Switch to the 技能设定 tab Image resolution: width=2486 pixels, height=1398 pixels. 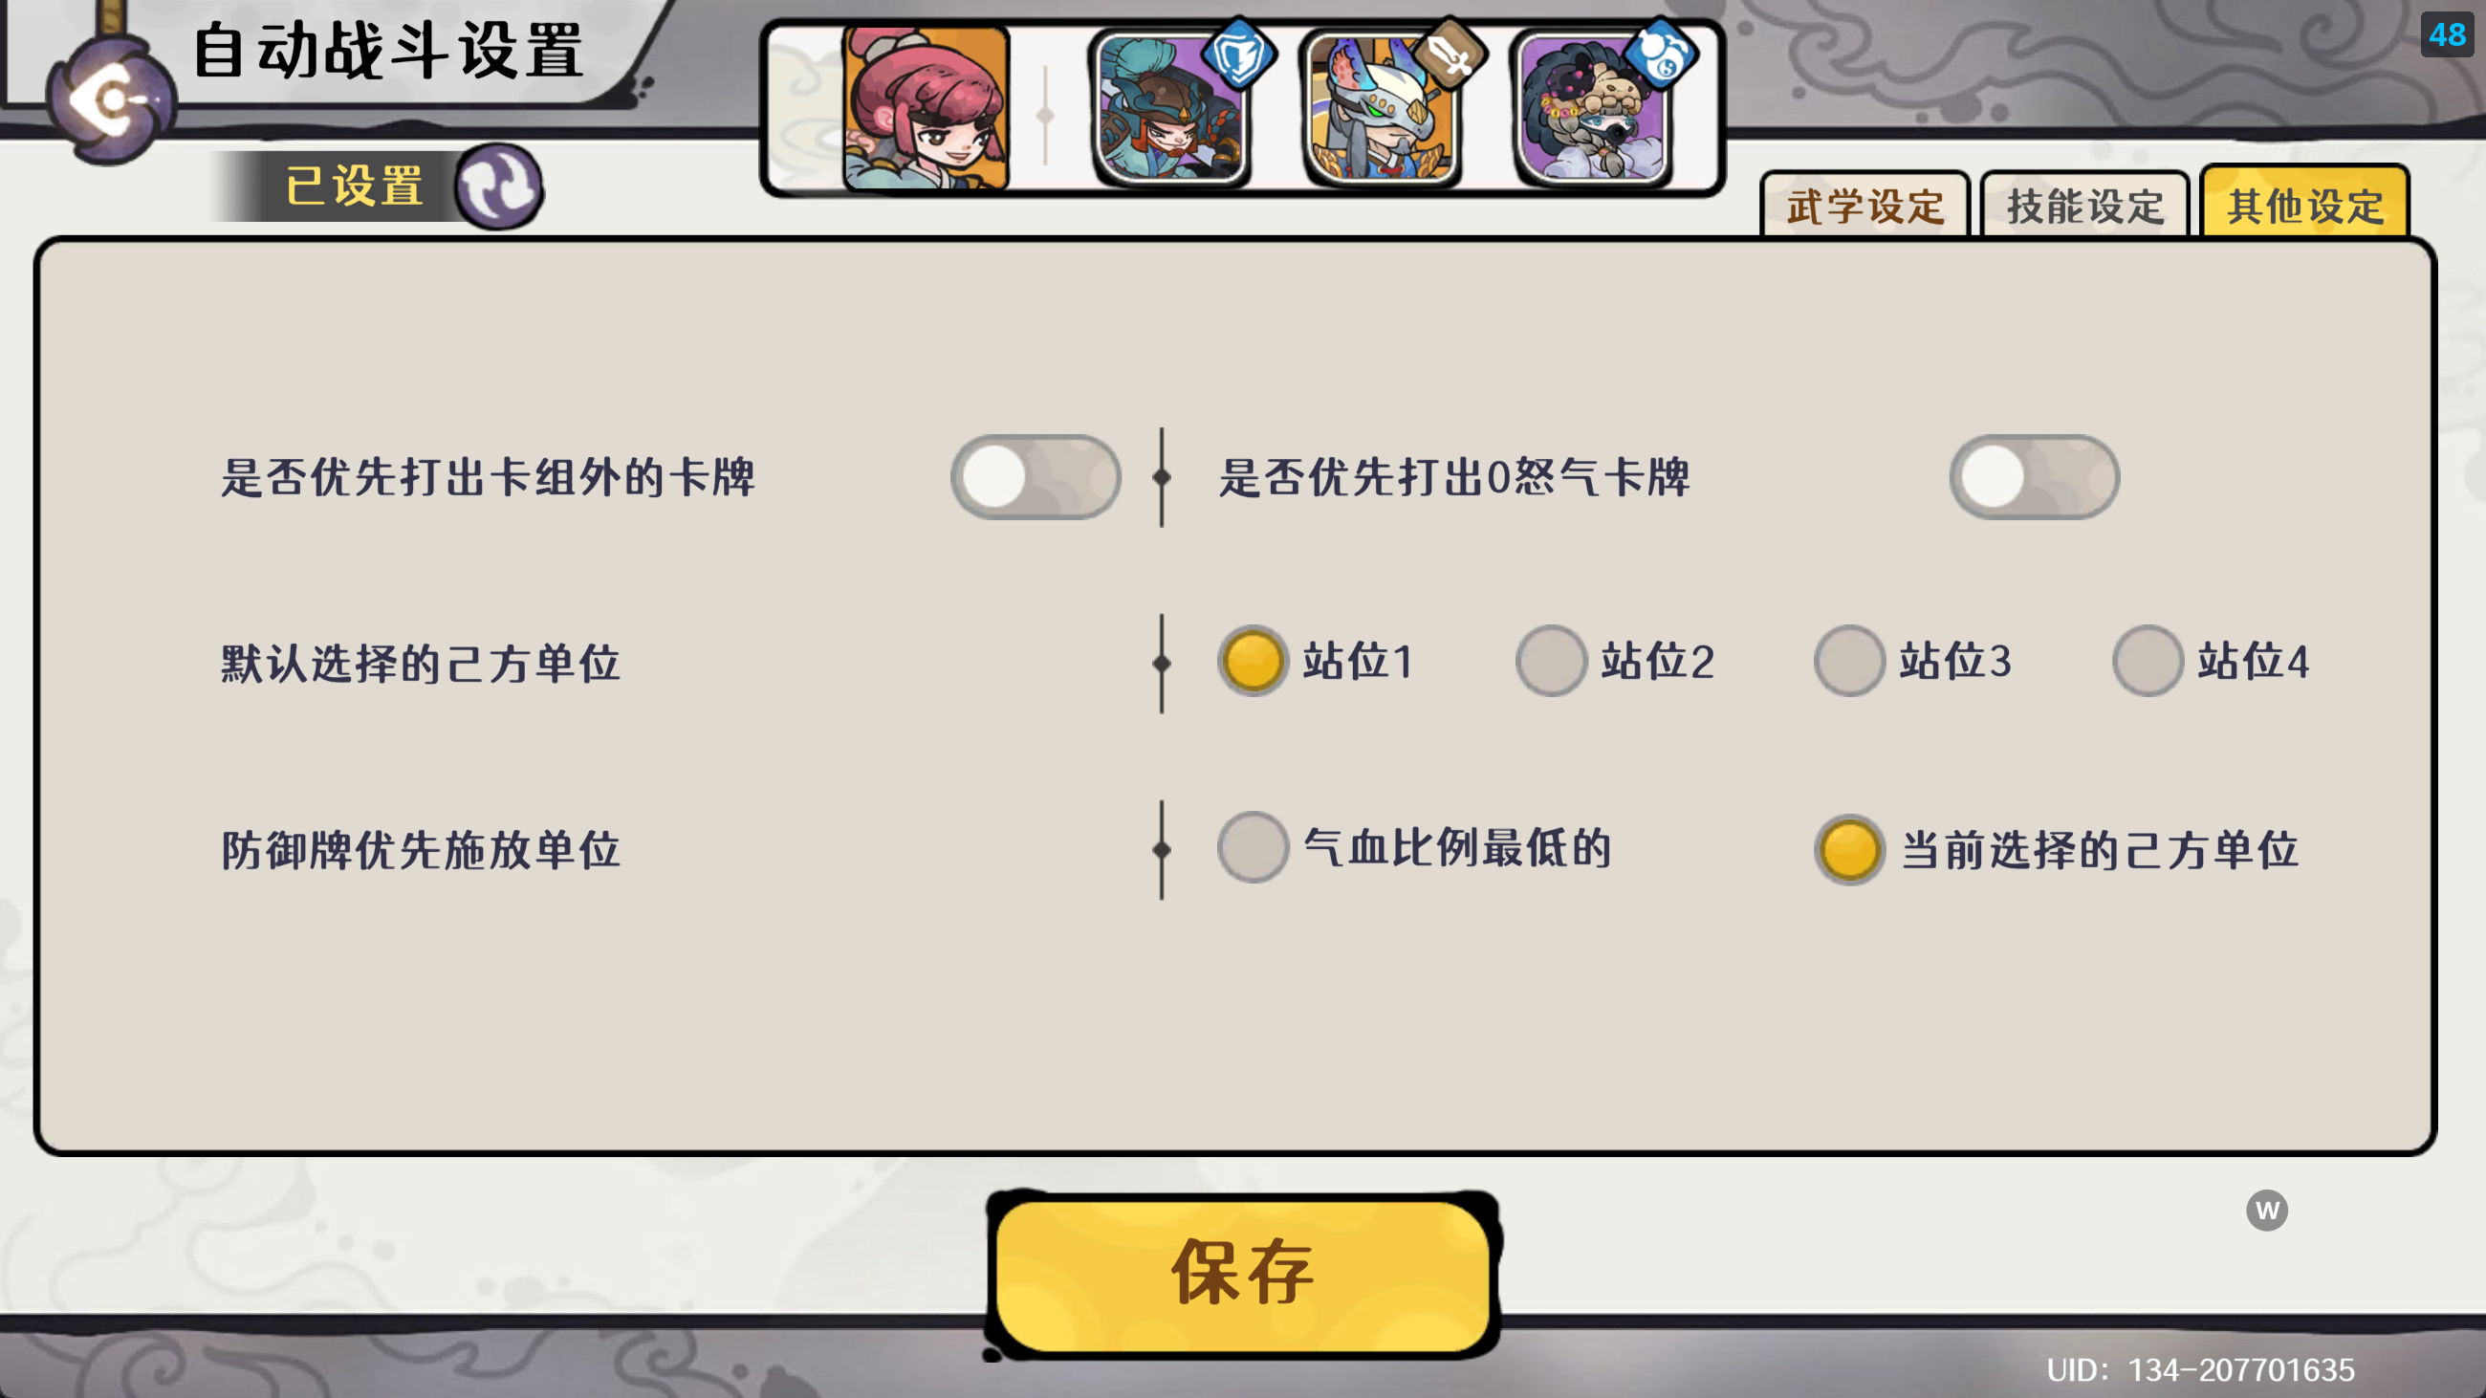[2084, 206]
